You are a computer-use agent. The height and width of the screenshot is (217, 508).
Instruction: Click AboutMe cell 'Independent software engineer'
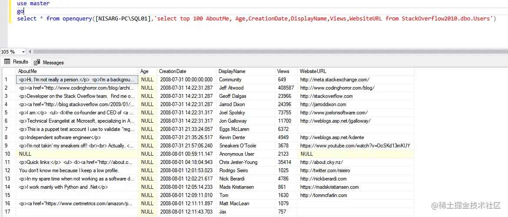click(x=77, y=137)
